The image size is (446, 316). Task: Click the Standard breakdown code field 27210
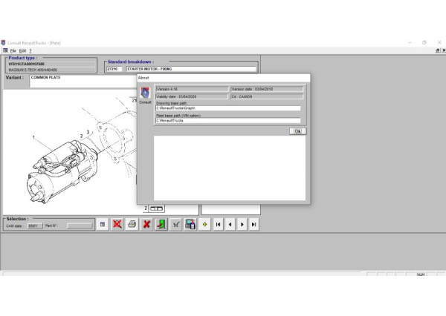point(114,69)
